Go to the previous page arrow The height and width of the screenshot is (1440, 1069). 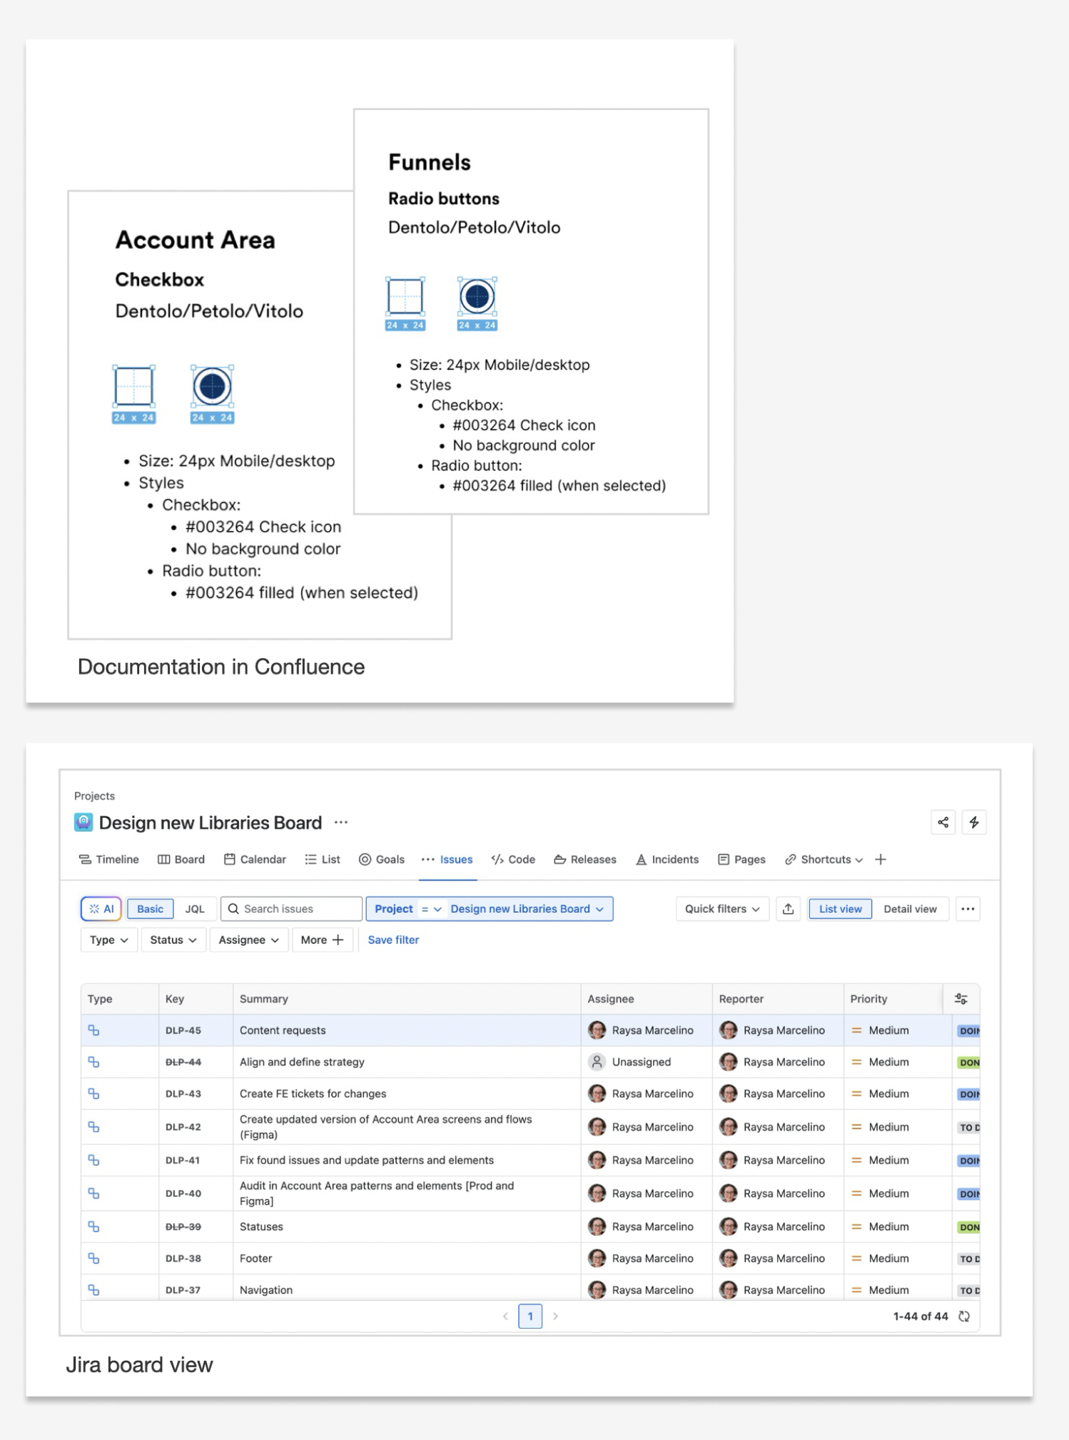[505, 1316]
